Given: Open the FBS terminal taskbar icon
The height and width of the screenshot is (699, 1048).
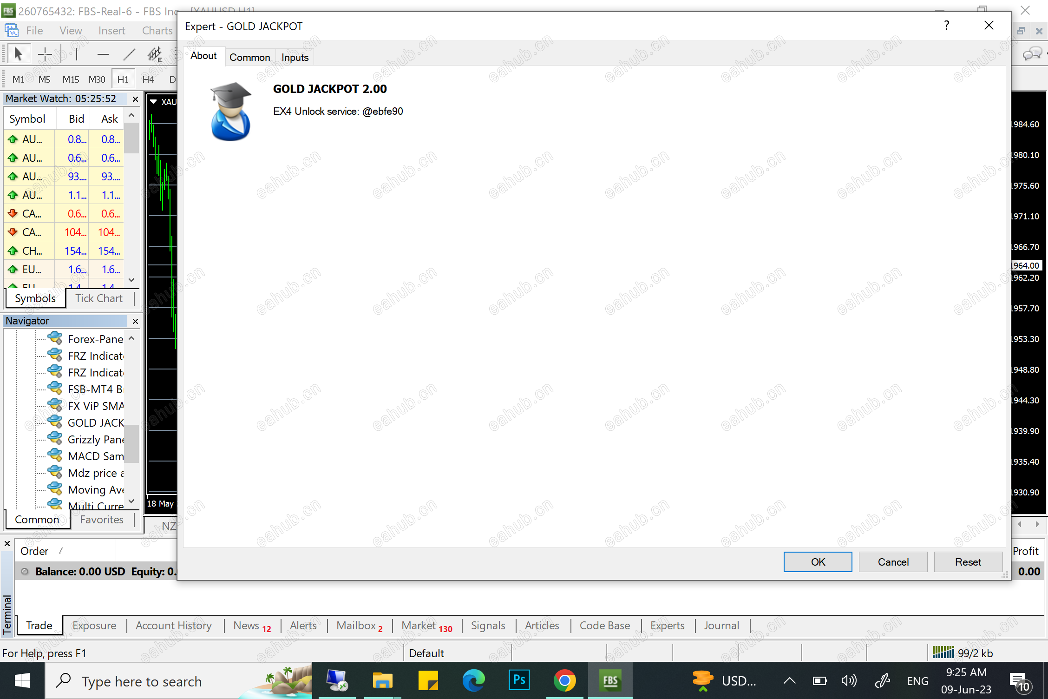Looking at the screenshot, I should coord(610,681).
